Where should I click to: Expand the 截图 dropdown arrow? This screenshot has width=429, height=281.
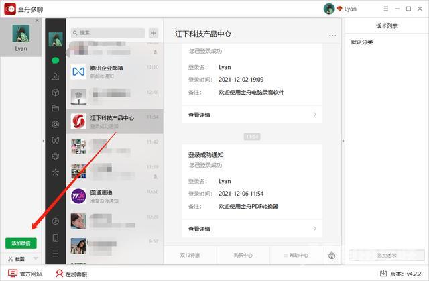coord(36,259)
